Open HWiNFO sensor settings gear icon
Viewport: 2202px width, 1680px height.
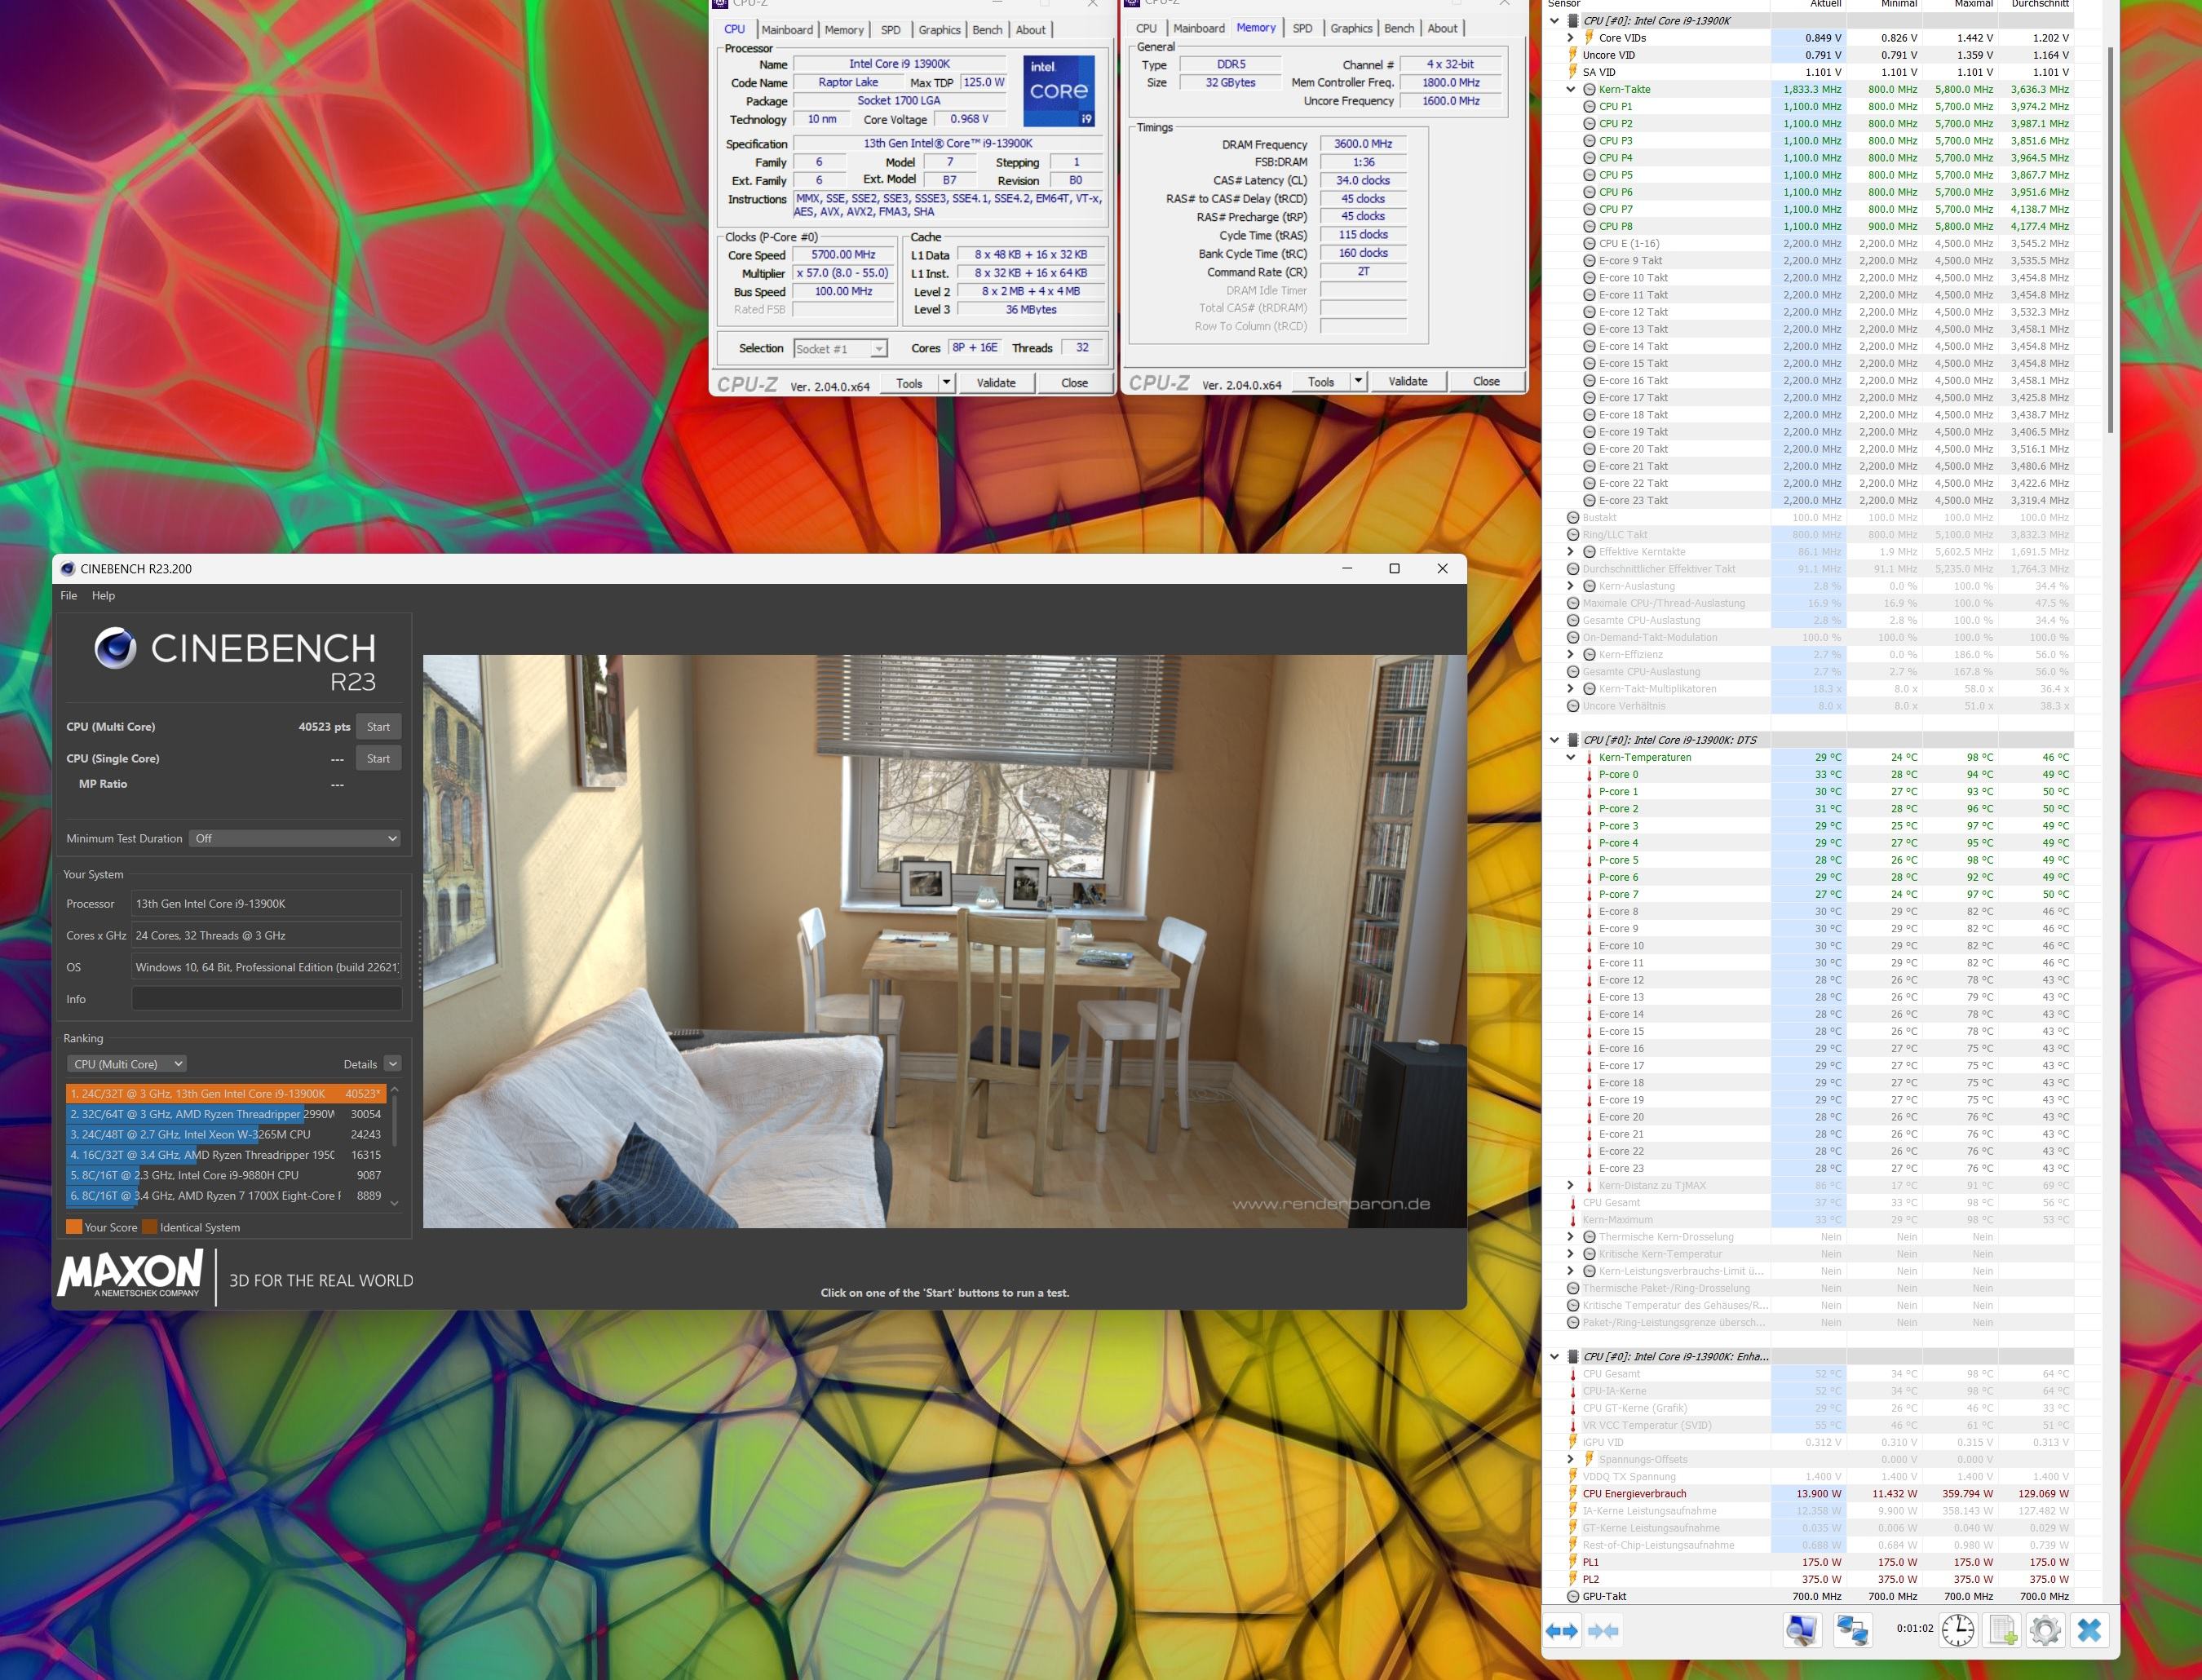[x=2045, y=1630]
